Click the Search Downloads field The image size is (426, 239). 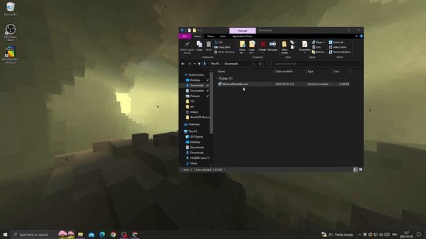314,64
